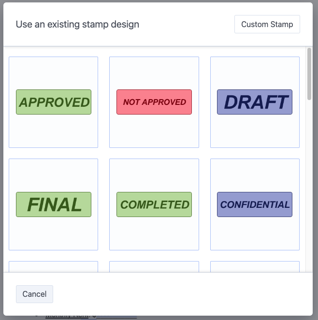The width and height of the screenshot is (318, 320).
Task: Click the blank card space below the DRAFT stamp
Action: point(255,131)
